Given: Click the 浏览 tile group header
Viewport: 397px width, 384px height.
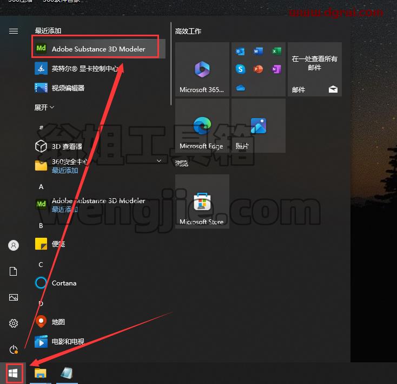Looking at the screenshot, I should pos(182,164).
